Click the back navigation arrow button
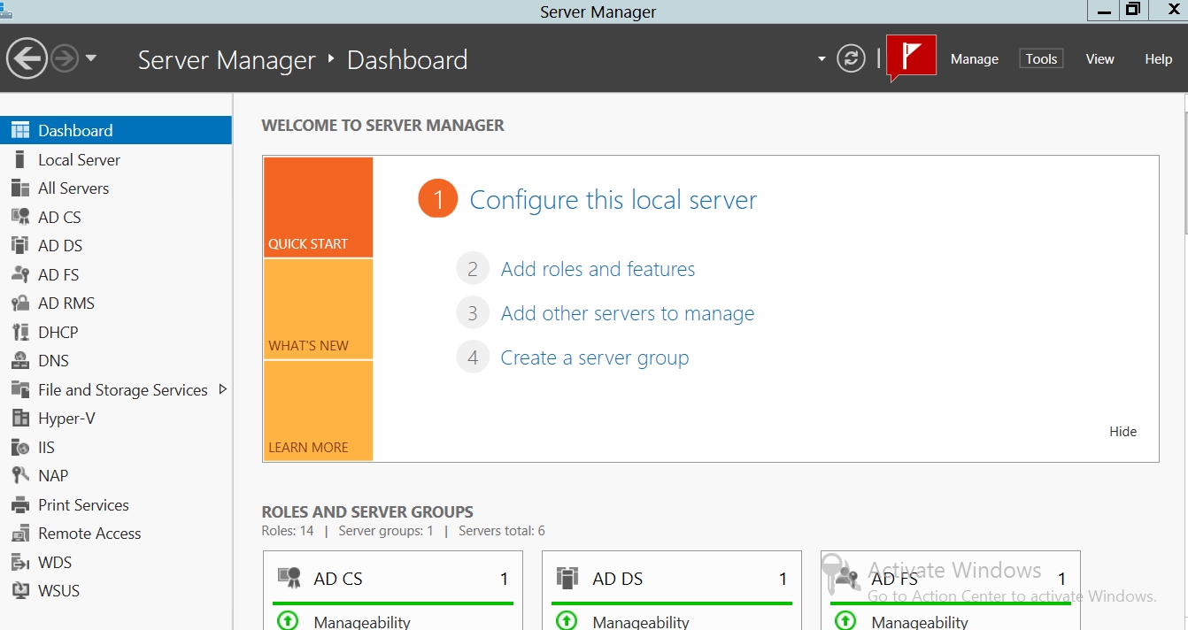 point(27,59)
